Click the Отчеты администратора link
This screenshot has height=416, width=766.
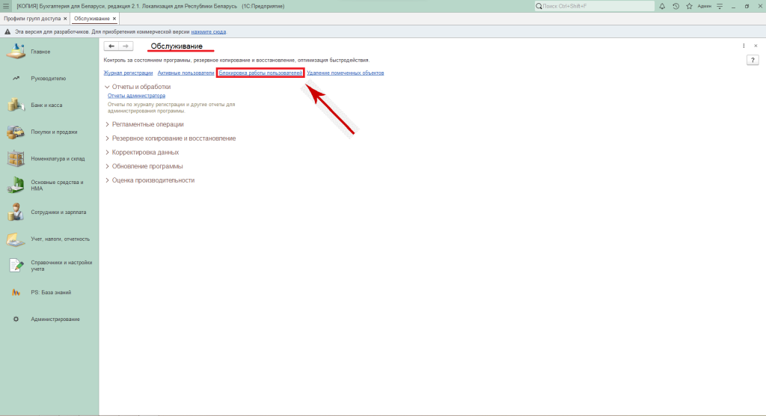136,96
